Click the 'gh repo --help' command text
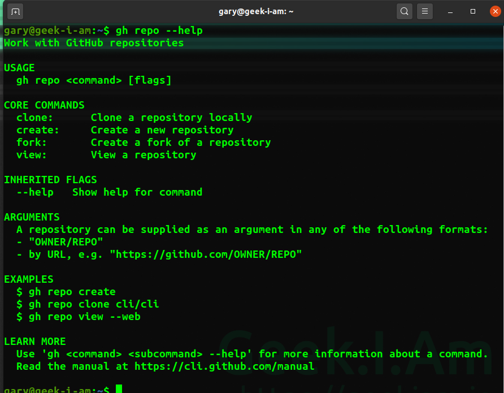Screen dimensions: 504x393 (x=159, y=31)
